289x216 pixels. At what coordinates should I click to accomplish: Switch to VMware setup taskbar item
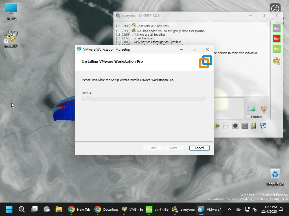[209, 209]
